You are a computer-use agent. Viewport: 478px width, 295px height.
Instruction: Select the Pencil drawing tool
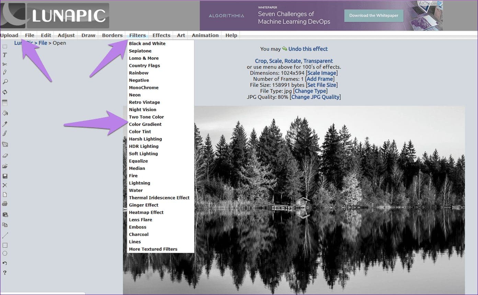(x=5, y=73)
